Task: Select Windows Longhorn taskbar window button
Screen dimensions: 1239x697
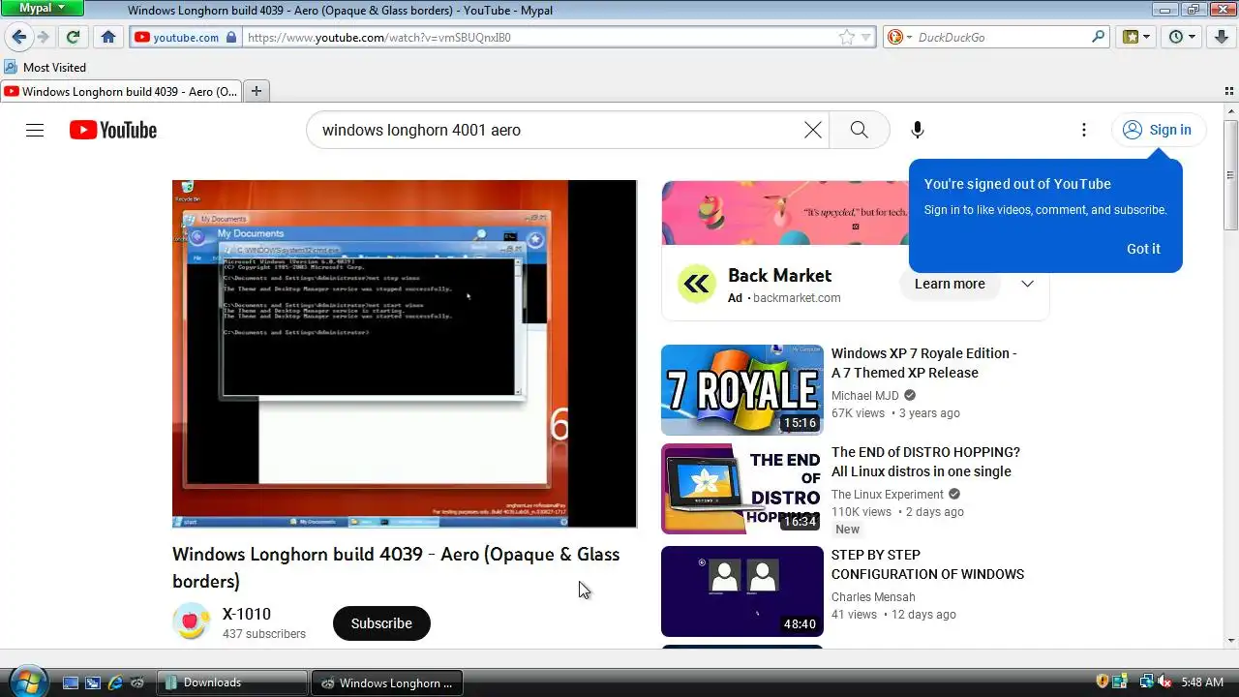Action: coord(387,682)
